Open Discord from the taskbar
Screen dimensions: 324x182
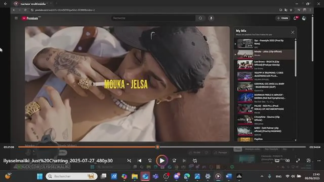tap(177, 176)
